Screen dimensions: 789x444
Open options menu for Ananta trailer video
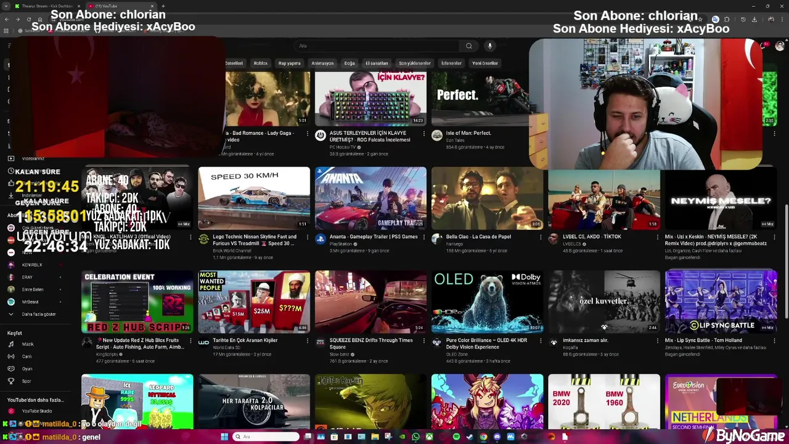point(423,237)
